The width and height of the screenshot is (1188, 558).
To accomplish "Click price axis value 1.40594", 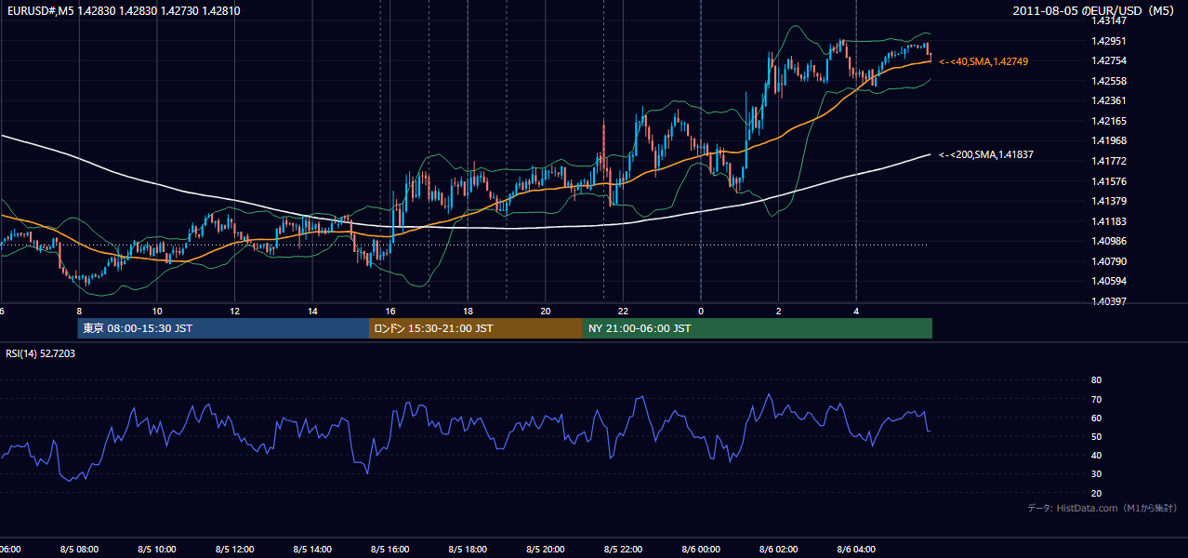I will pyautogui.click(x=1108, y=281).
